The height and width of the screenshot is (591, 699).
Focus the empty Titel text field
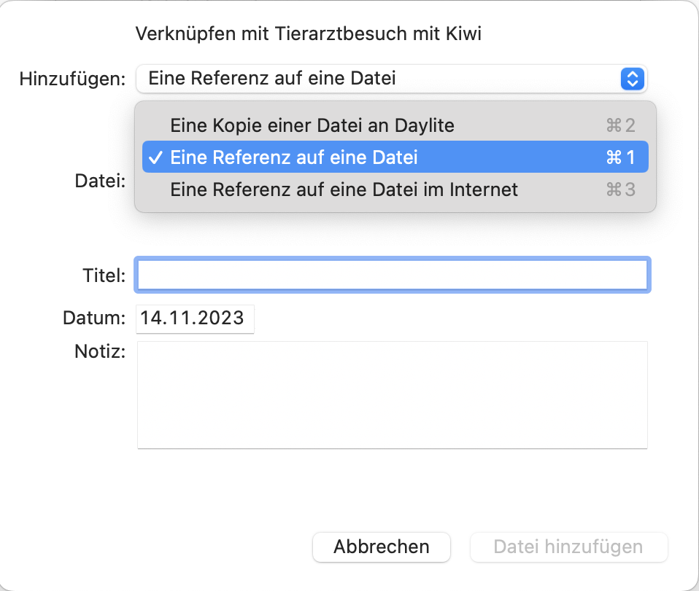(392, 275)
